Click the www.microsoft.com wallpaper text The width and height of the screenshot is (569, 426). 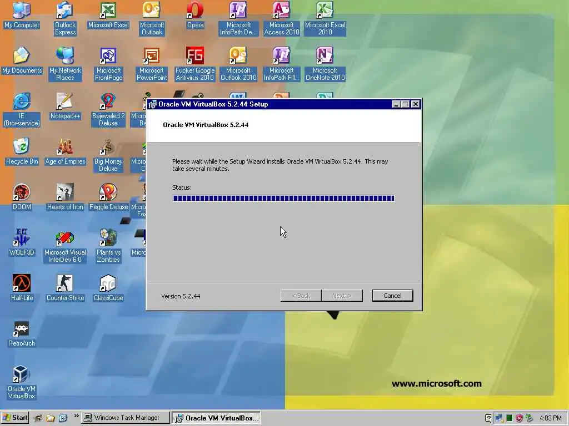pyautogui.click(x=437, y=383)
